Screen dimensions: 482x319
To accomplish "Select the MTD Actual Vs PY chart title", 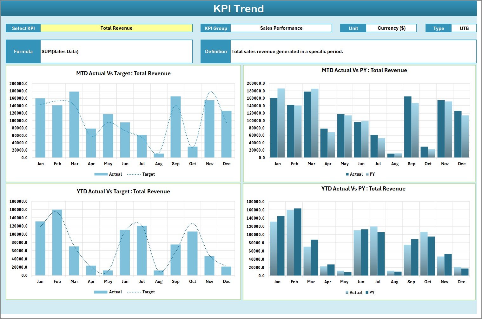I will [x=364, y=70].
